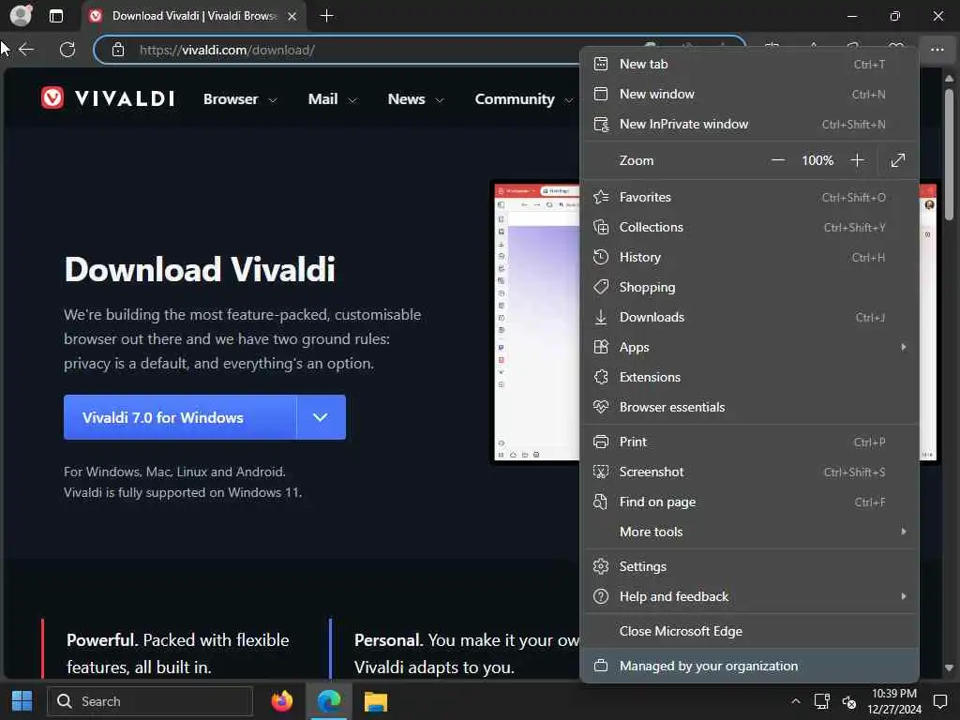Click Managed by your organization
Image resolution: width=960 pixels, height=720 pixels.
(x=750, y=667)
